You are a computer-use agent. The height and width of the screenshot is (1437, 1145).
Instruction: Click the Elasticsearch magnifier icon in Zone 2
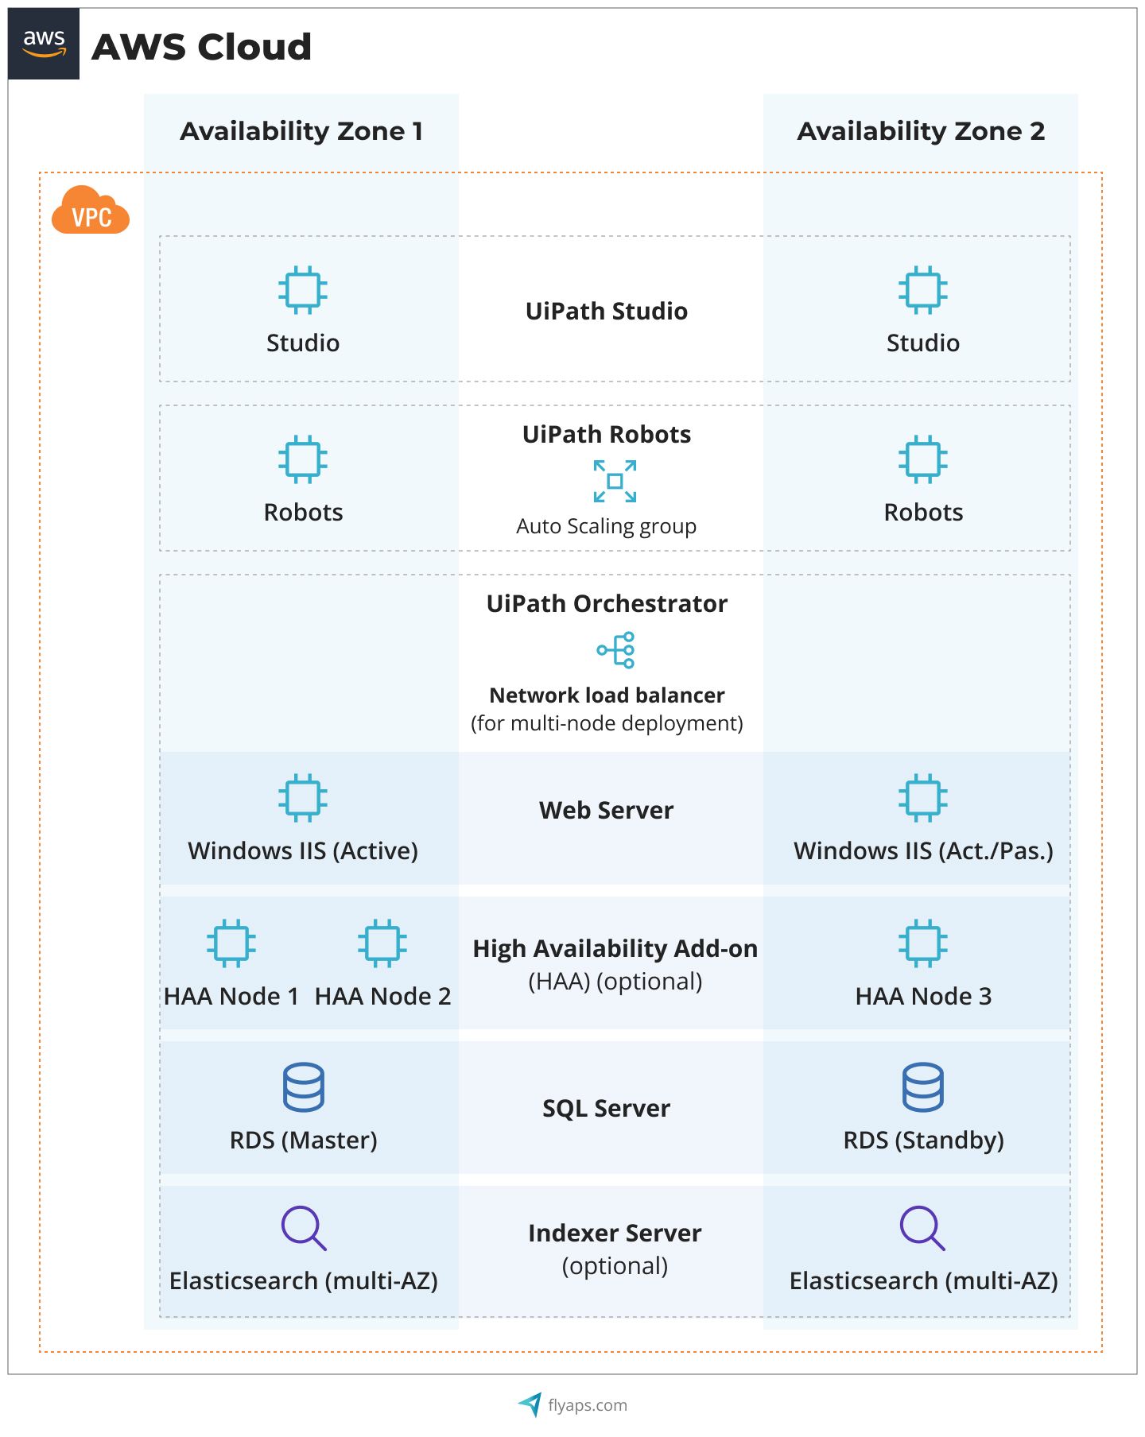(923, 1229)
